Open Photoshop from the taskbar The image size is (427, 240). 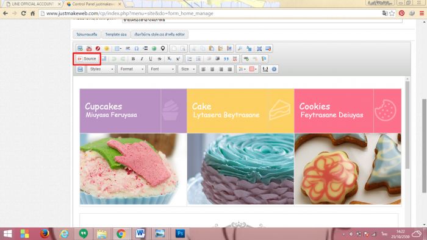pyautogui.click(x=180, y=233)
